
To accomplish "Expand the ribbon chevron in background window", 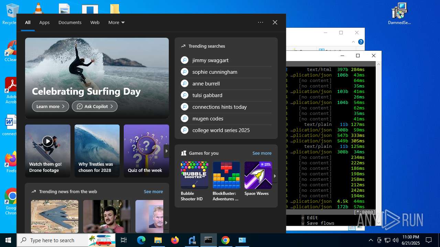I will 353,42.
